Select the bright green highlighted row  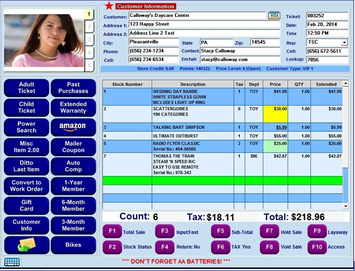(x=223, y=181)
